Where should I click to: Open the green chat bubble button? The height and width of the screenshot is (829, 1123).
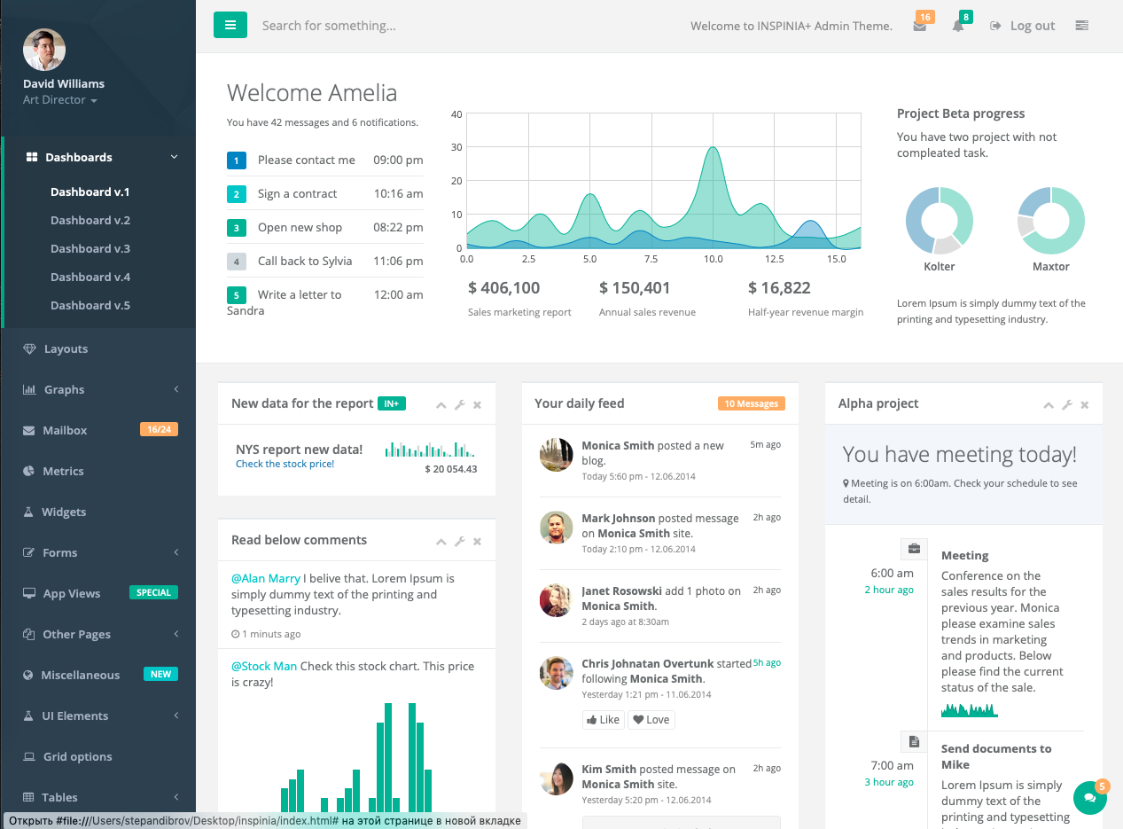1090,798
